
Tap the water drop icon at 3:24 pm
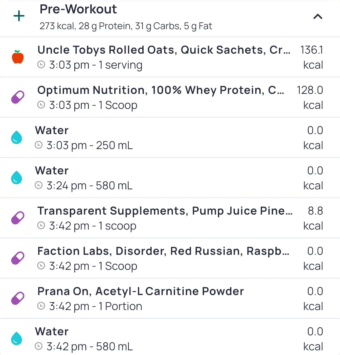click(x=16, y=178)
